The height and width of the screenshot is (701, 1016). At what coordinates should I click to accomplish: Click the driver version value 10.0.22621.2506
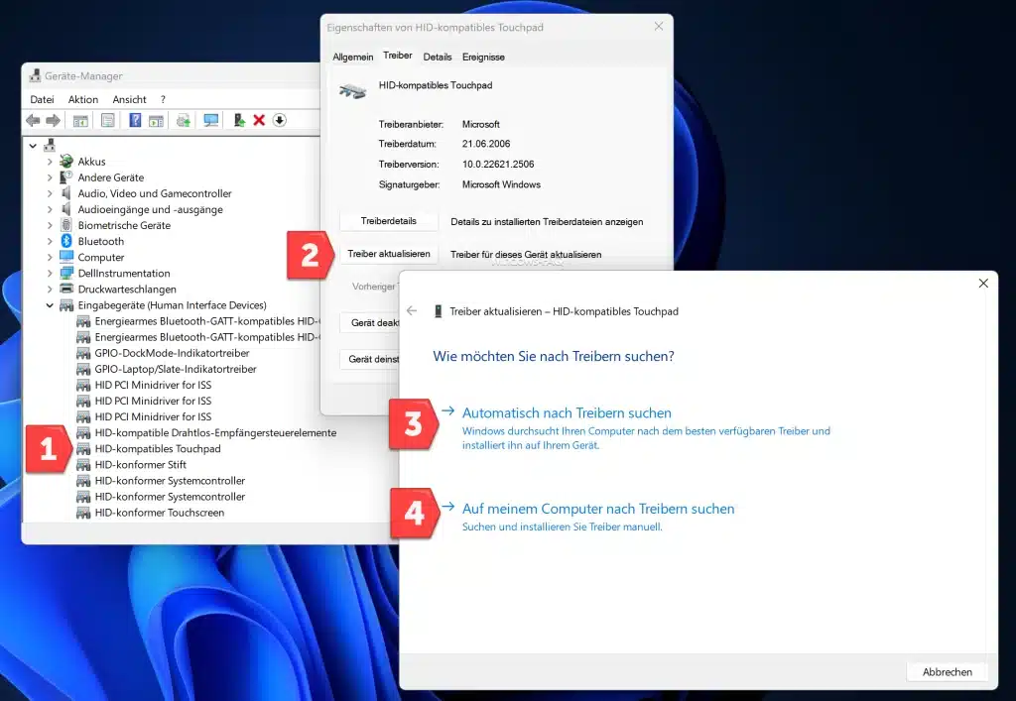pos(498,165)
